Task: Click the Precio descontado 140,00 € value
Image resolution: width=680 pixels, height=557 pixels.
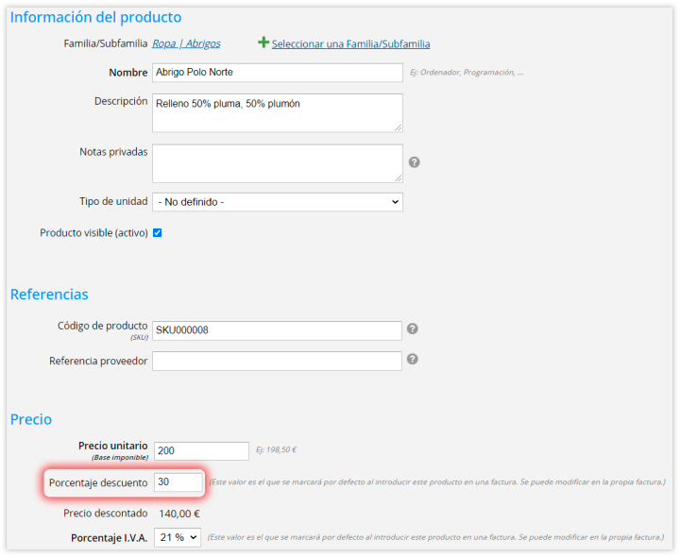Action: coord(179,515)
